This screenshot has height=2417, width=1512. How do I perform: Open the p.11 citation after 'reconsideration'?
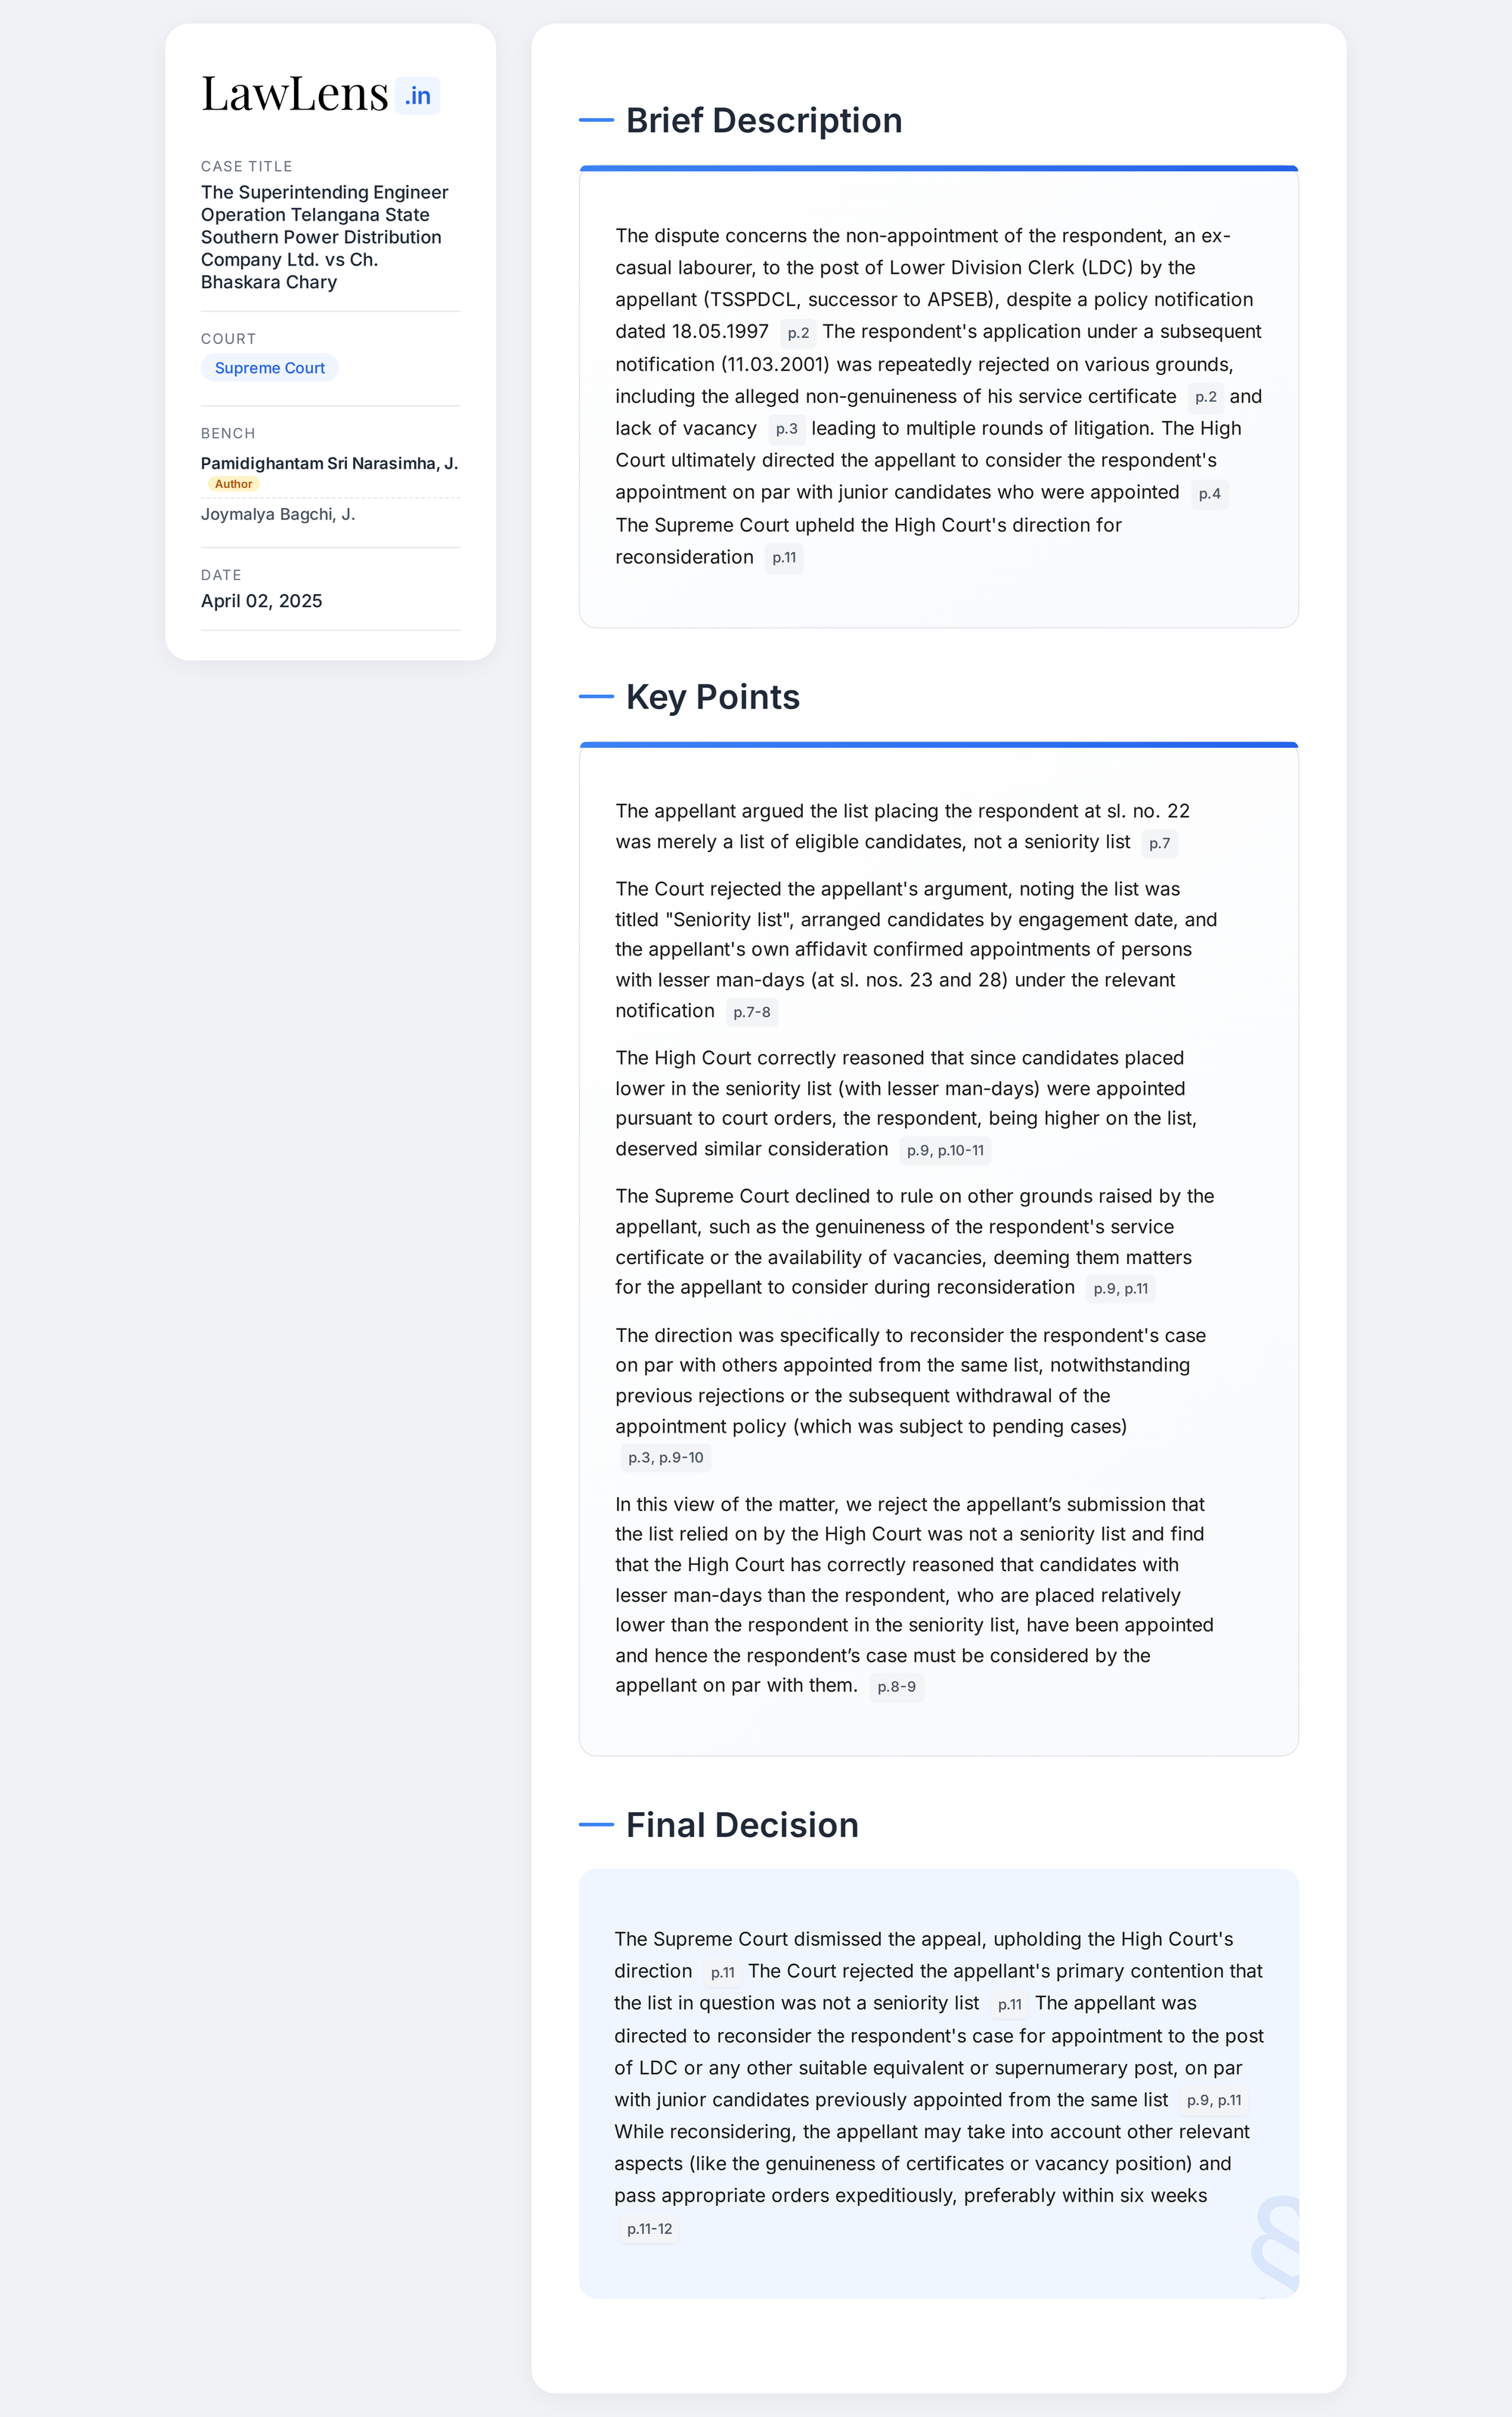tap(784, 558)
